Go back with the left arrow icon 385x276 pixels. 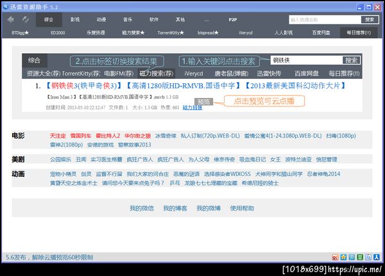tap(11, 19)
